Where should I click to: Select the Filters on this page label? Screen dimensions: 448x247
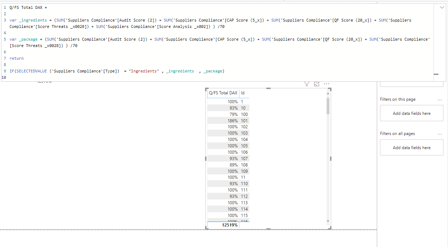point(398,99)
